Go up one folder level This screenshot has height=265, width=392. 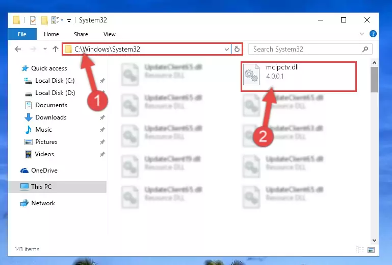coord(56,49)
